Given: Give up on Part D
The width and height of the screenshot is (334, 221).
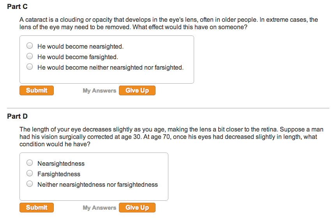Looking at the screenshot, I should (x=137, y=208).
